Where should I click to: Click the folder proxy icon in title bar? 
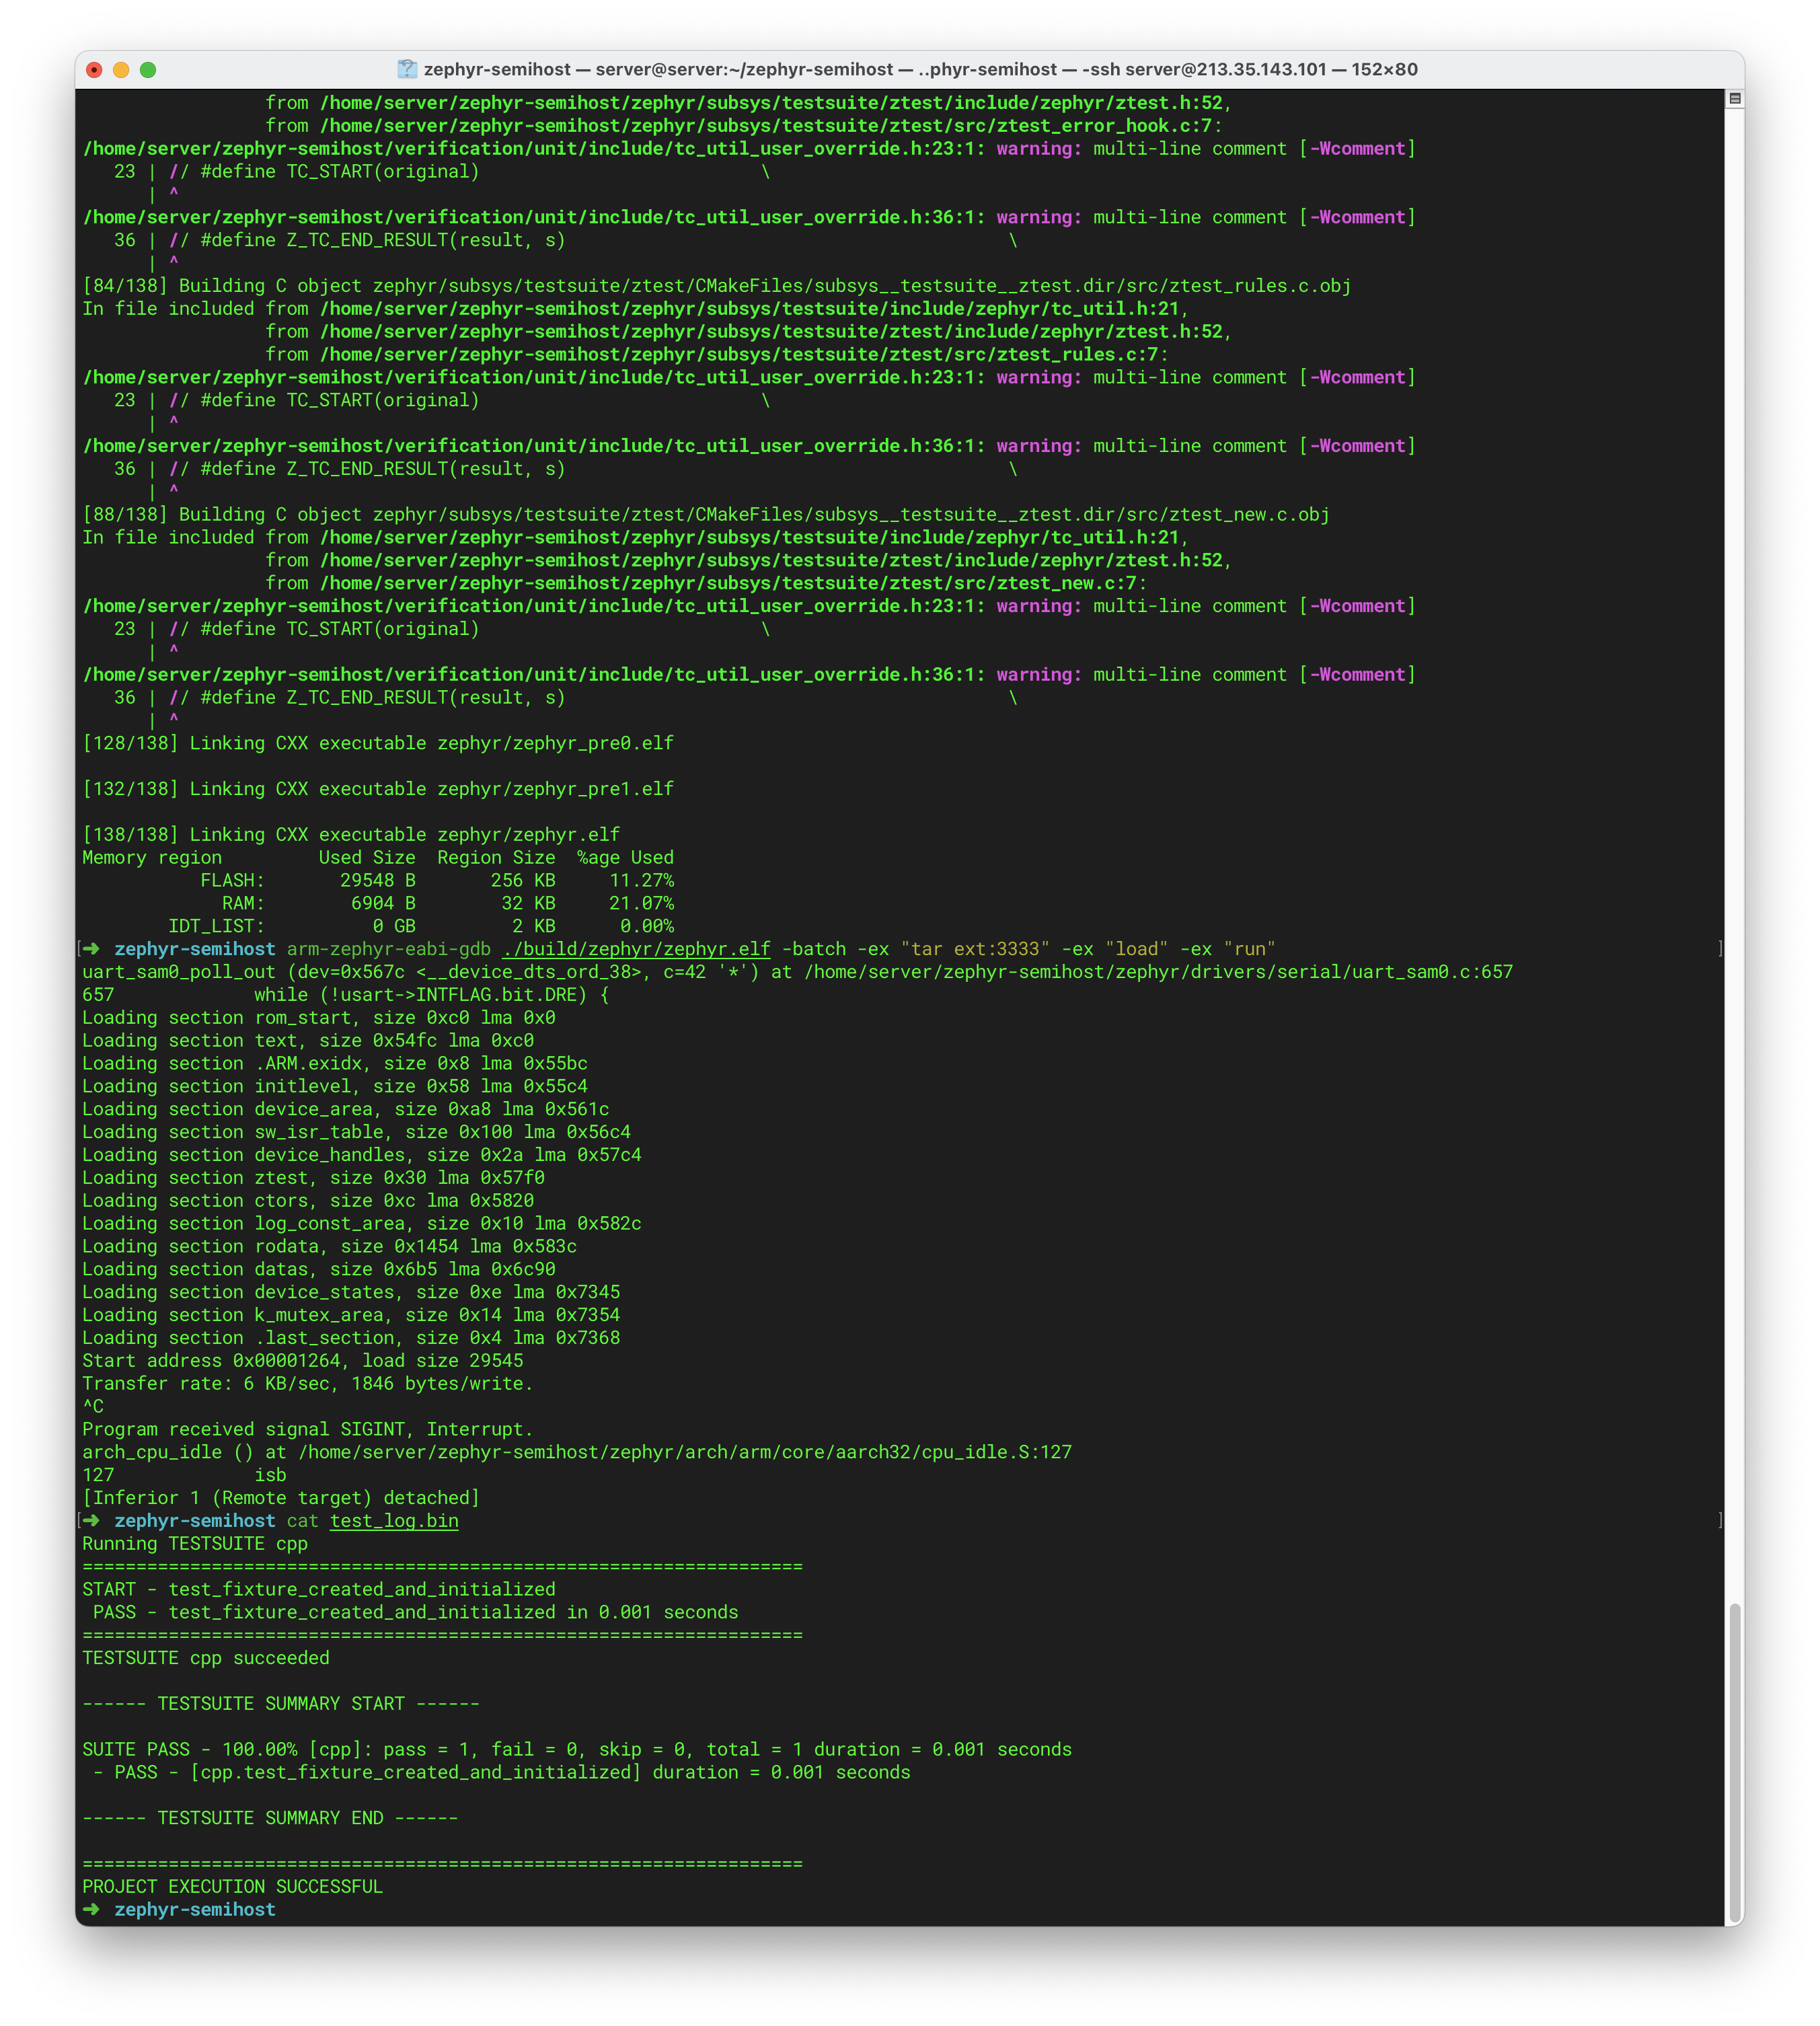(x=407, y=69)
